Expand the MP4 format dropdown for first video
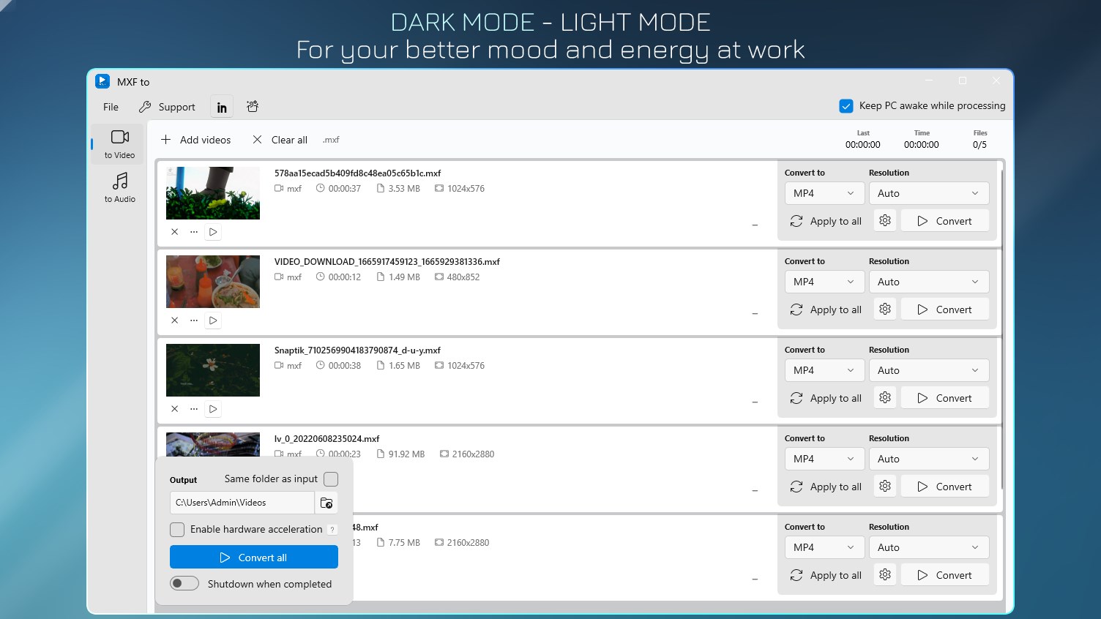 pos(824,193)
